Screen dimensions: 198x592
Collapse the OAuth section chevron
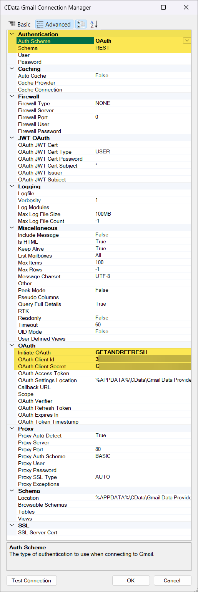coord(12,346)
